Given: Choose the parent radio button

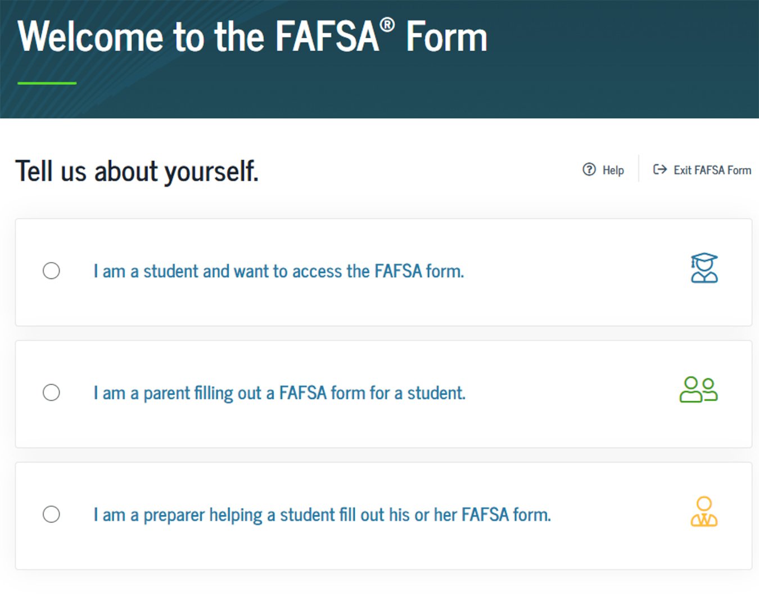Looking at the screenshot, I should pyautogui.click(x=51, y=392).
